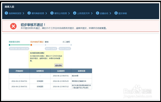The image size is (161, 102).
Task: Click step 4 circle 上传资质文件
Action: click(75, 13)
